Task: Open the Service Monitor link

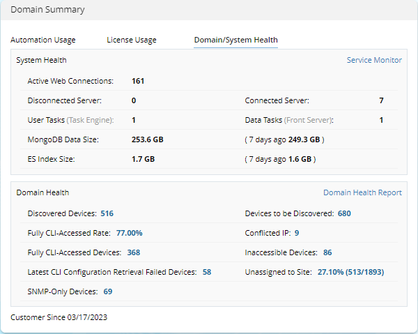Action: click(374, 61)
